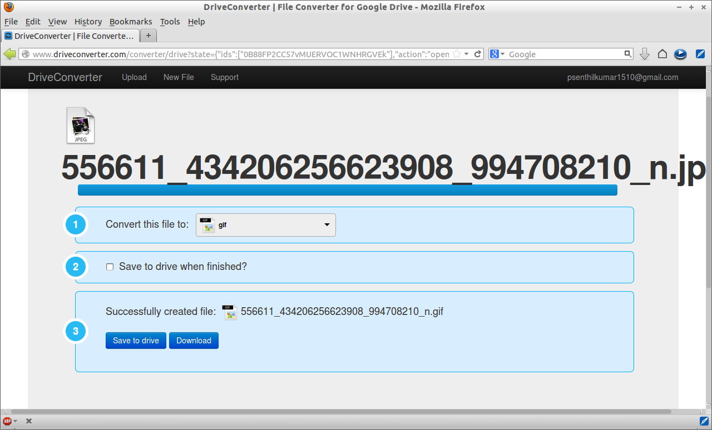Open the URL history dropdown arrow
712x430 pixels.
coord(467,54)
